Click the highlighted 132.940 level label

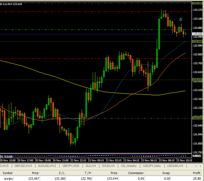click(x=198, y=41)
